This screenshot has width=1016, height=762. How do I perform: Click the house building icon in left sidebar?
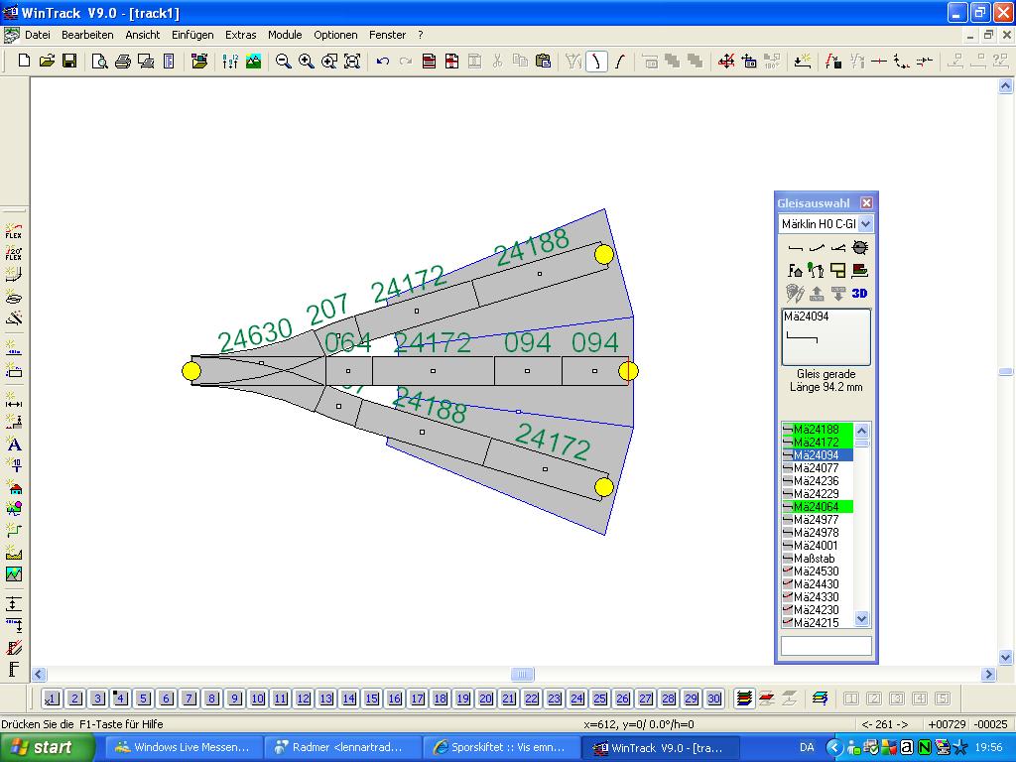click(14, 487)
